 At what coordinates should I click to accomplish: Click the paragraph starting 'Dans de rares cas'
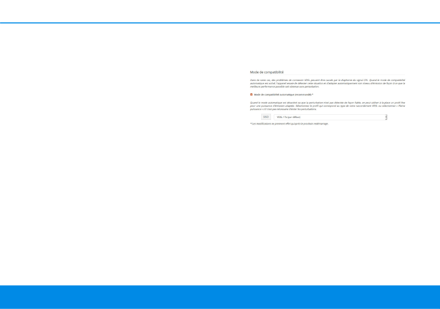point(327,83)
